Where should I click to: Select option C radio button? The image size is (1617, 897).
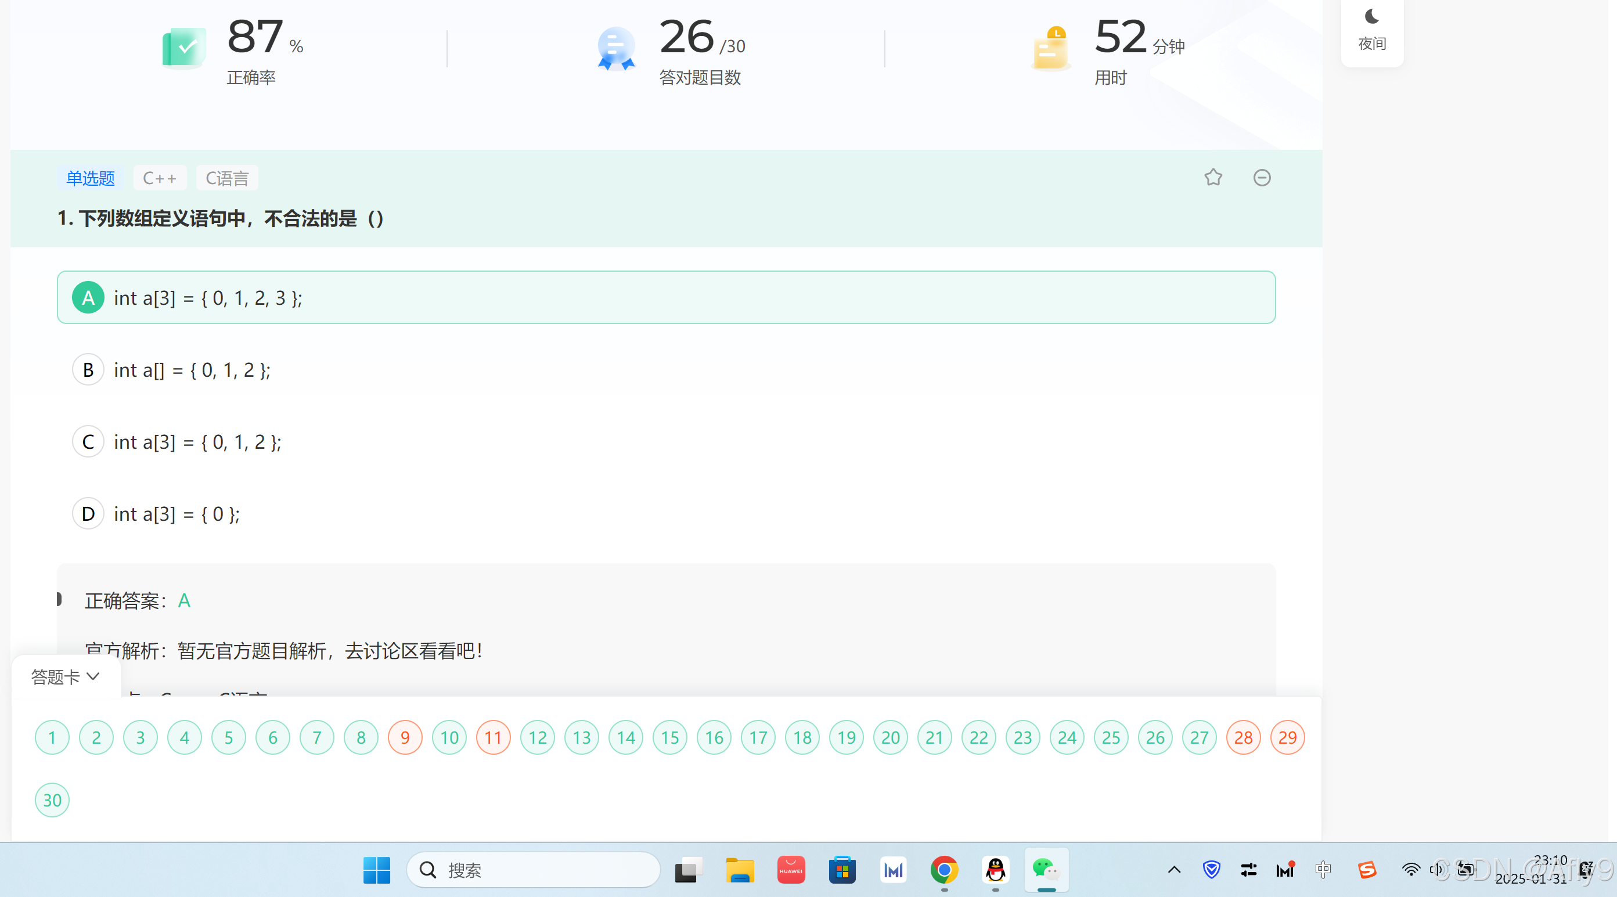[x=88, y=442]
